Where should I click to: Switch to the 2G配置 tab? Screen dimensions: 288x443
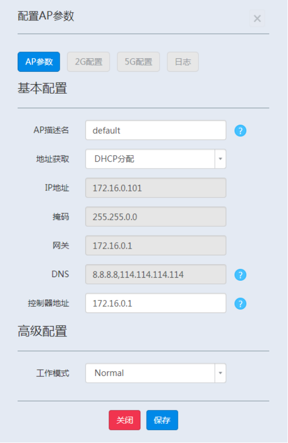coord(88,62)
